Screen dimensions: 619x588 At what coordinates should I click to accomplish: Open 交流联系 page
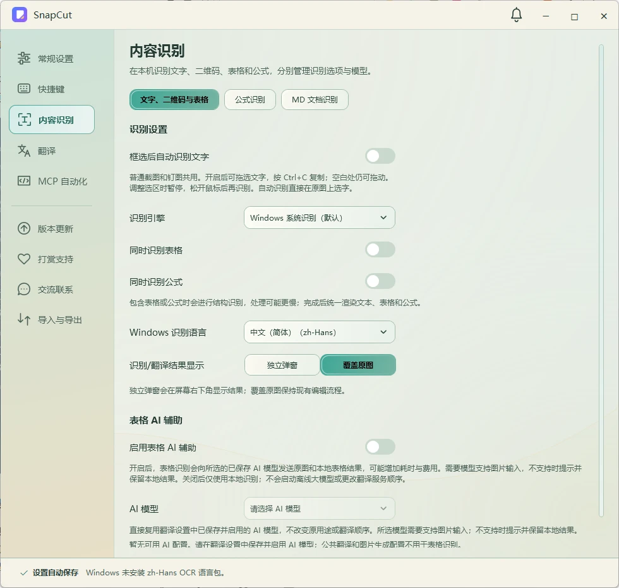coord(52,290)
